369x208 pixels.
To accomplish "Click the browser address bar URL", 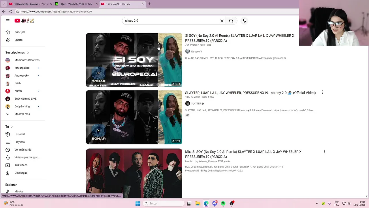I will (x=56, y=12).
